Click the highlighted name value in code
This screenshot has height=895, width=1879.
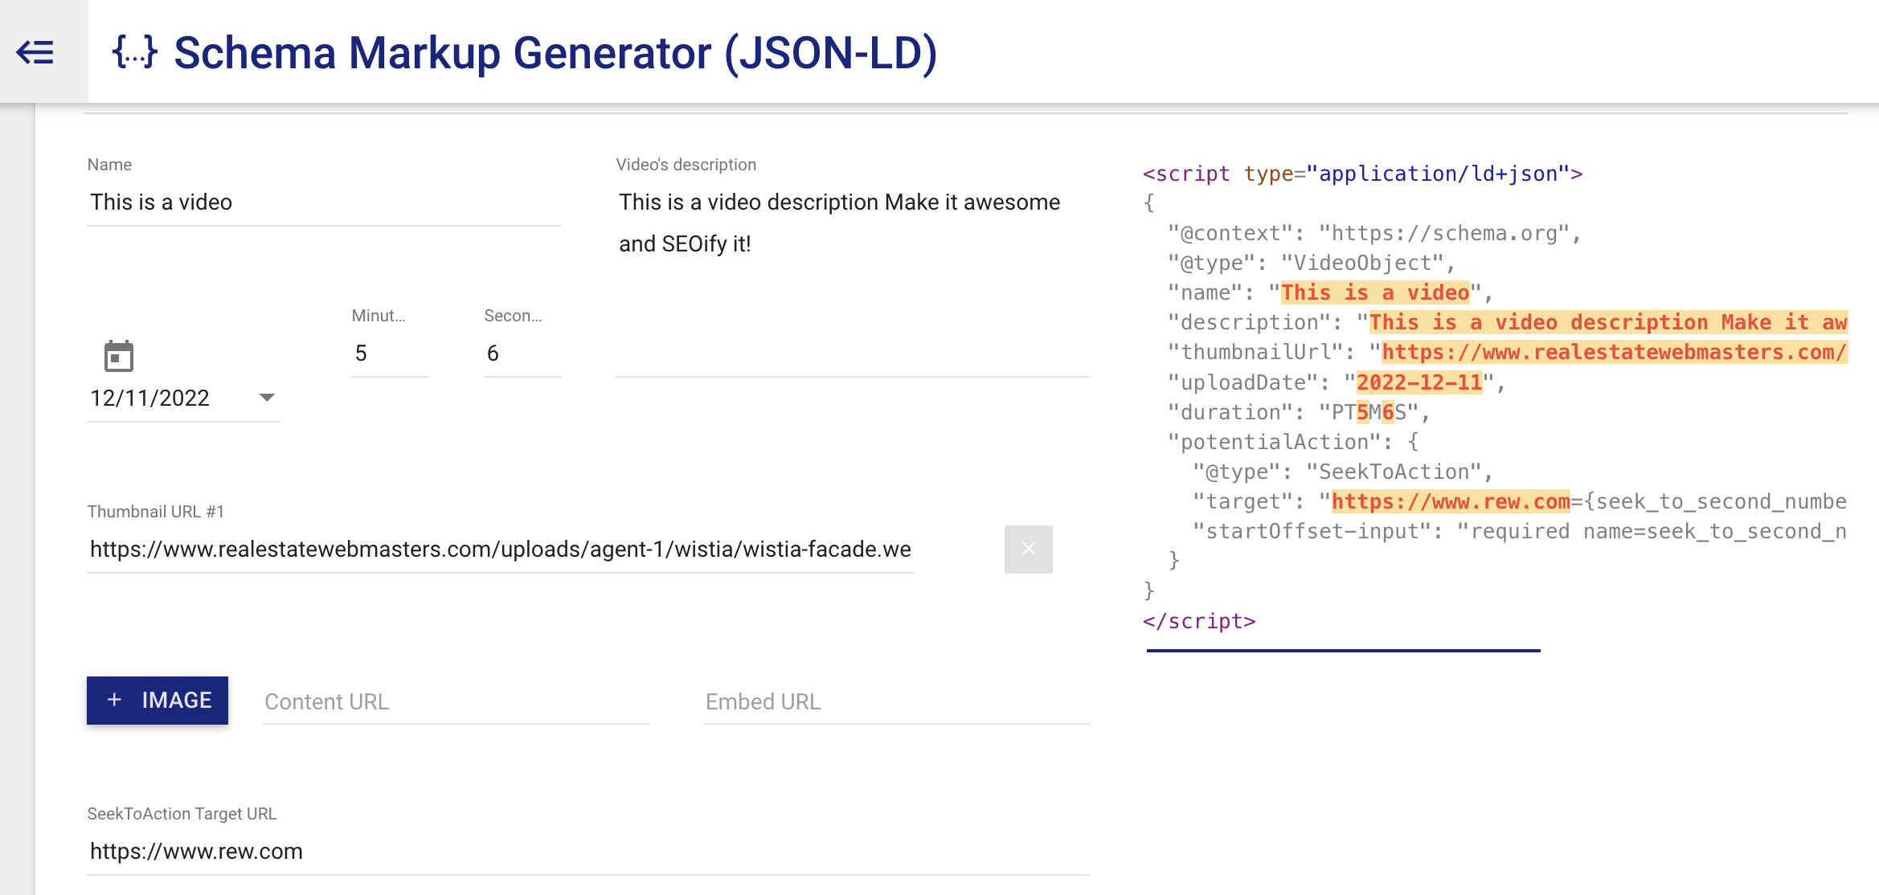[1375, 292]
